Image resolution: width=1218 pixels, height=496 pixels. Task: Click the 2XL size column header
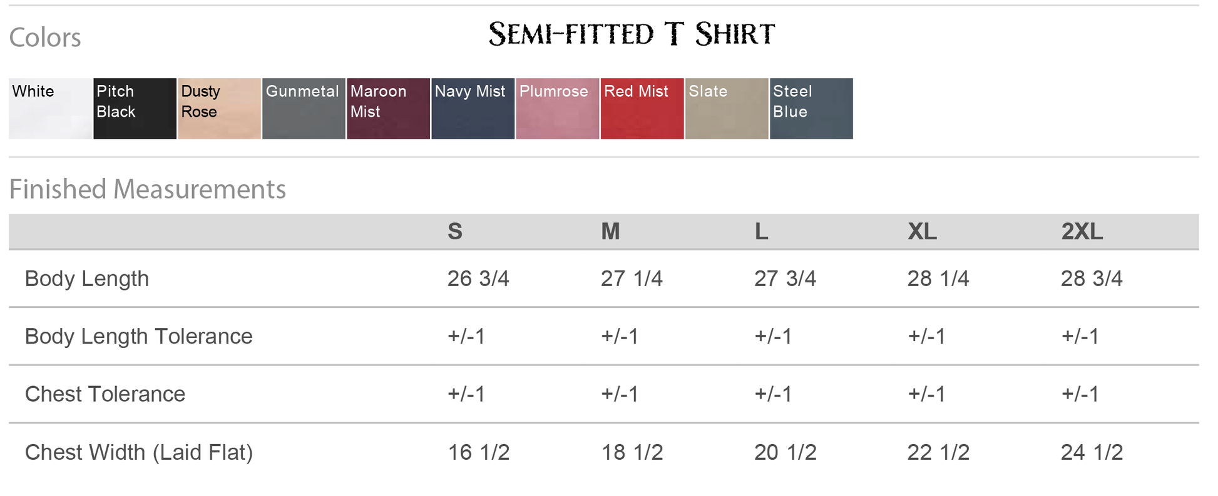[1082, 232]
